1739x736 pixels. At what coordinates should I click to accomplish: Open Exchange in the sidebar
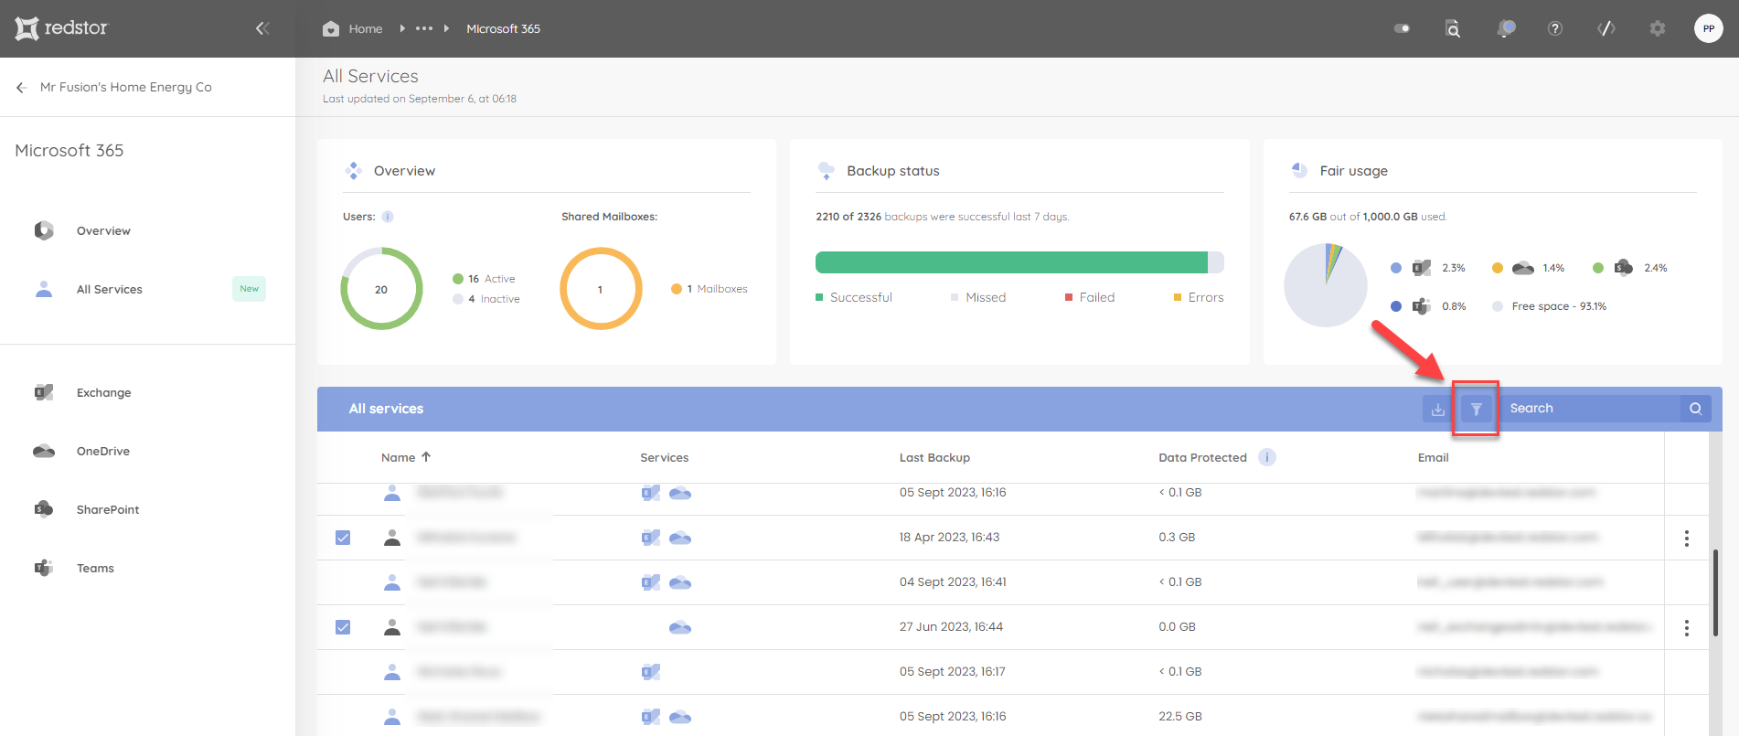point(103,392)
